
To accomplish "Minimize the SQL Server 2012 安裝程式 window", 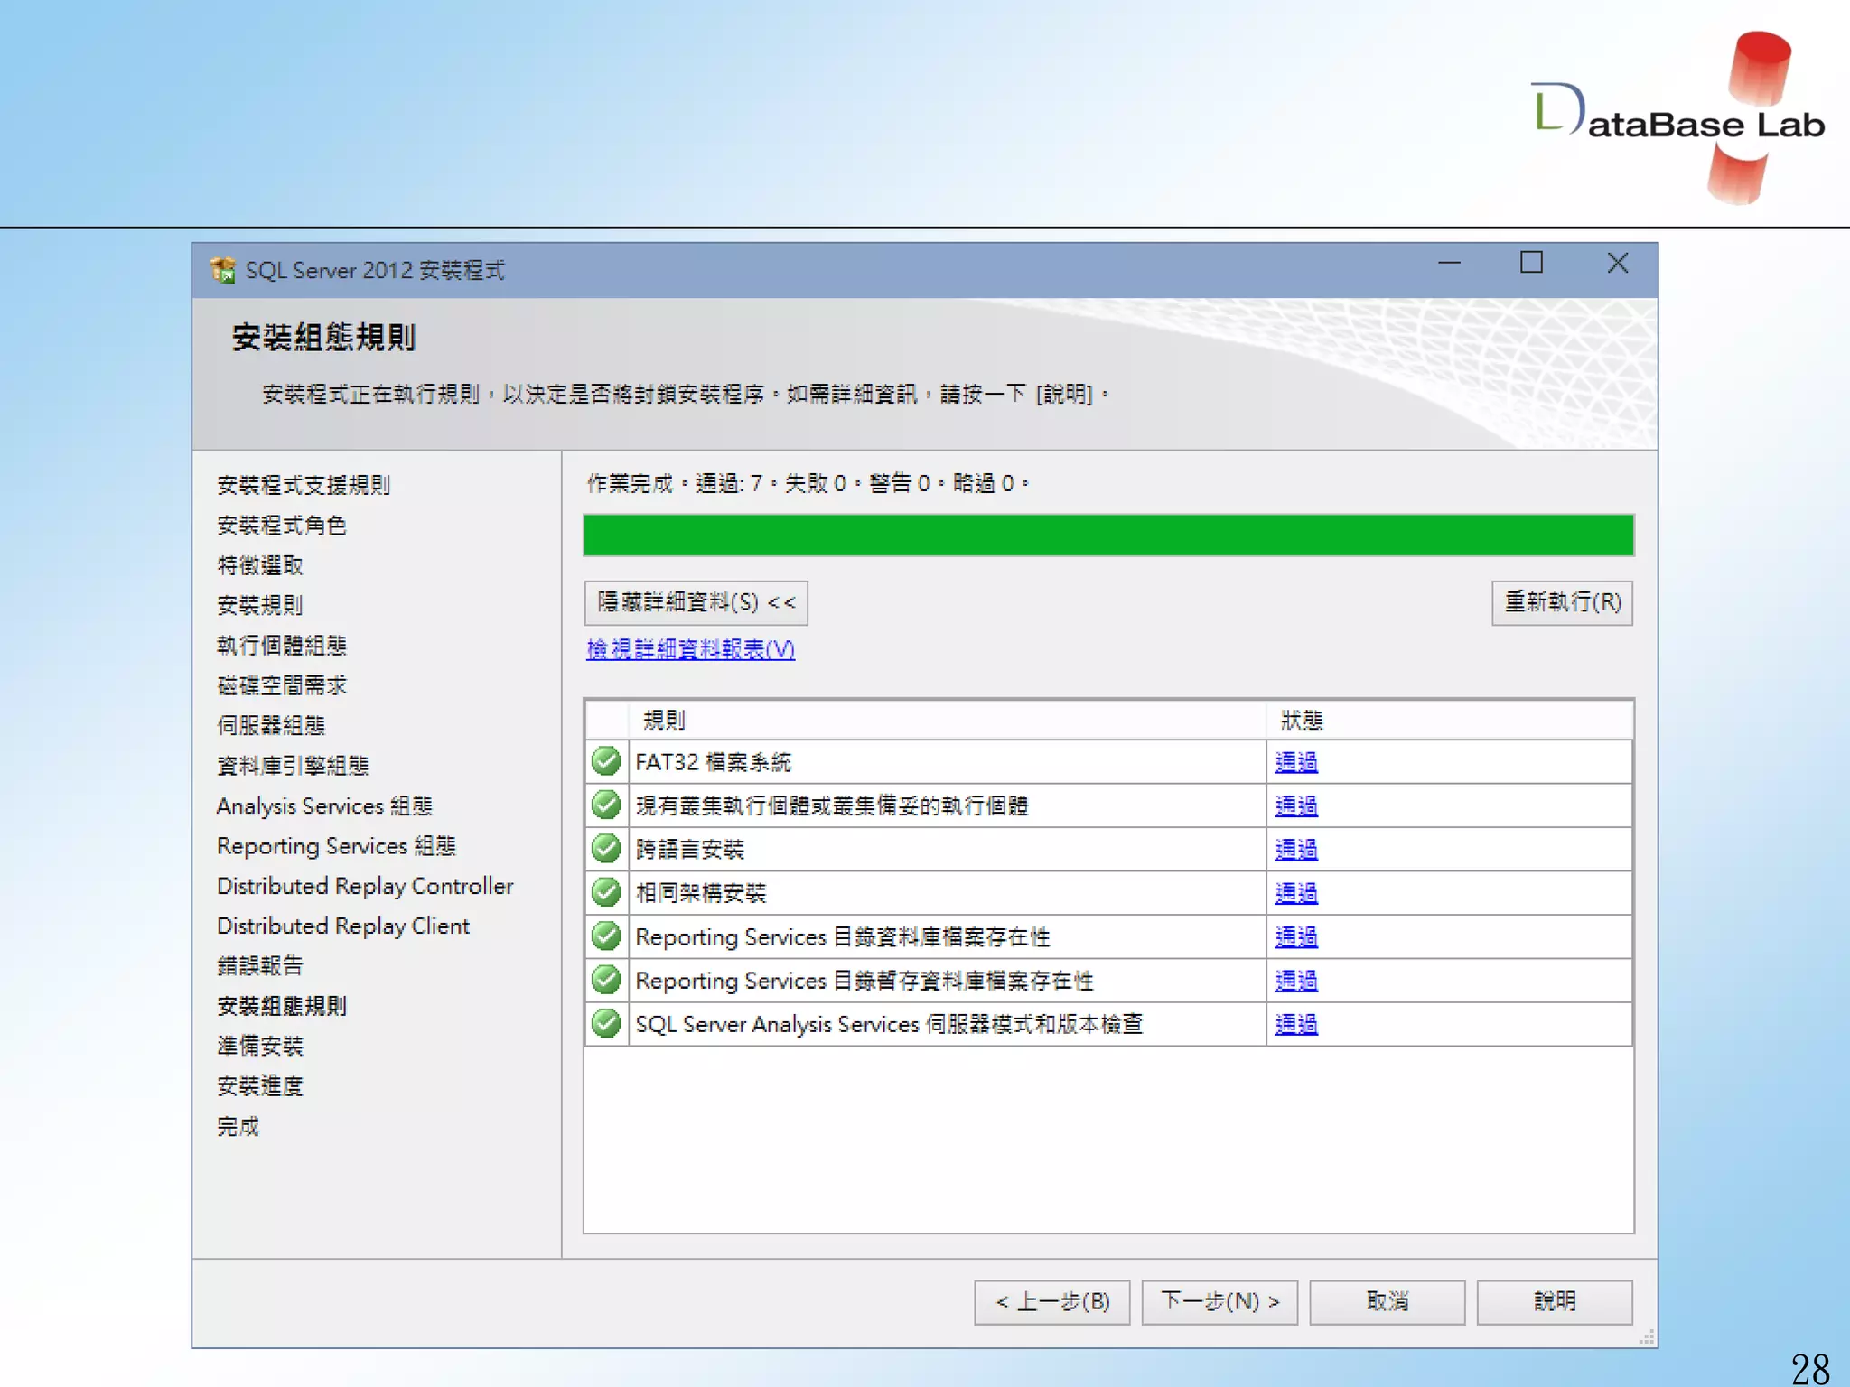I will pyautogui.click(x=1449, y=264).
